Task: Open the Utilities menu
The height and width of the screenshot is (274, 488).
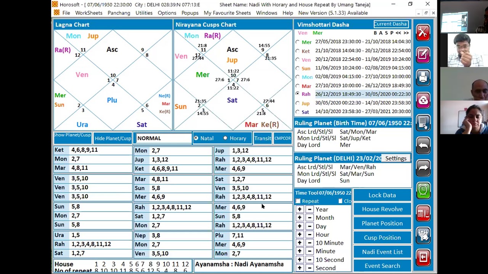Action: pos(144,13)
